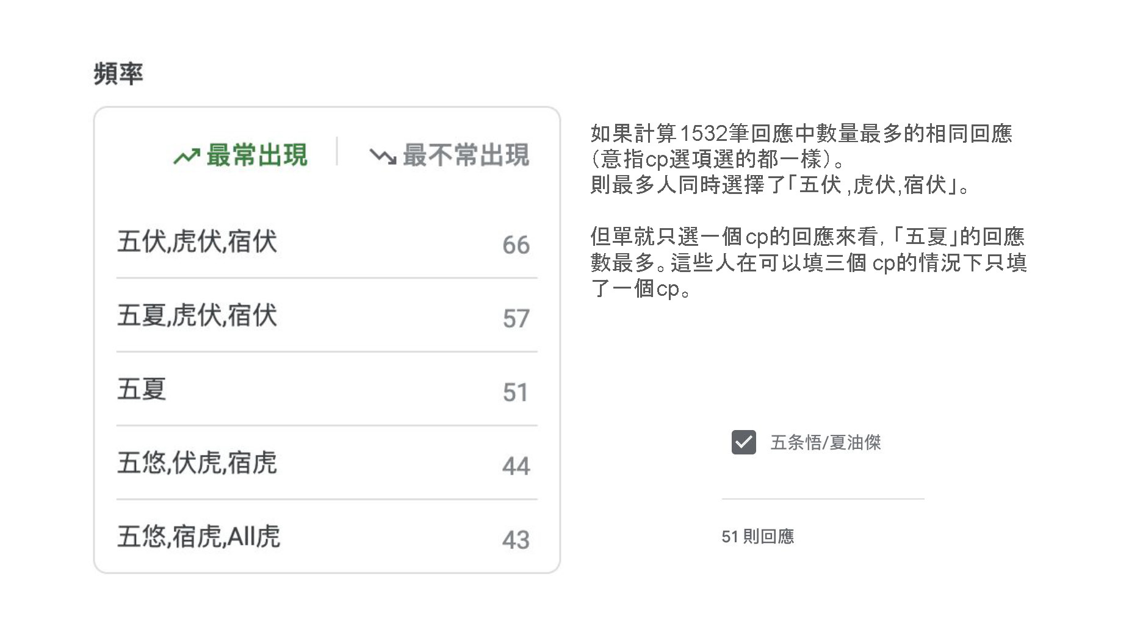1129x635 pixels.
Task: Switch to the 最常出現 tab
Action: (241, 155)
